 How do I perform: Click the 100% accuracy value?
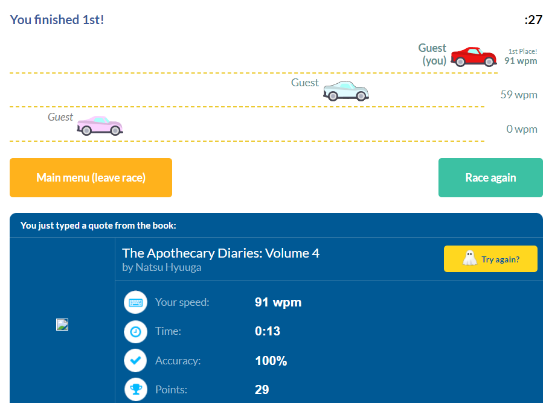[271, 361]
